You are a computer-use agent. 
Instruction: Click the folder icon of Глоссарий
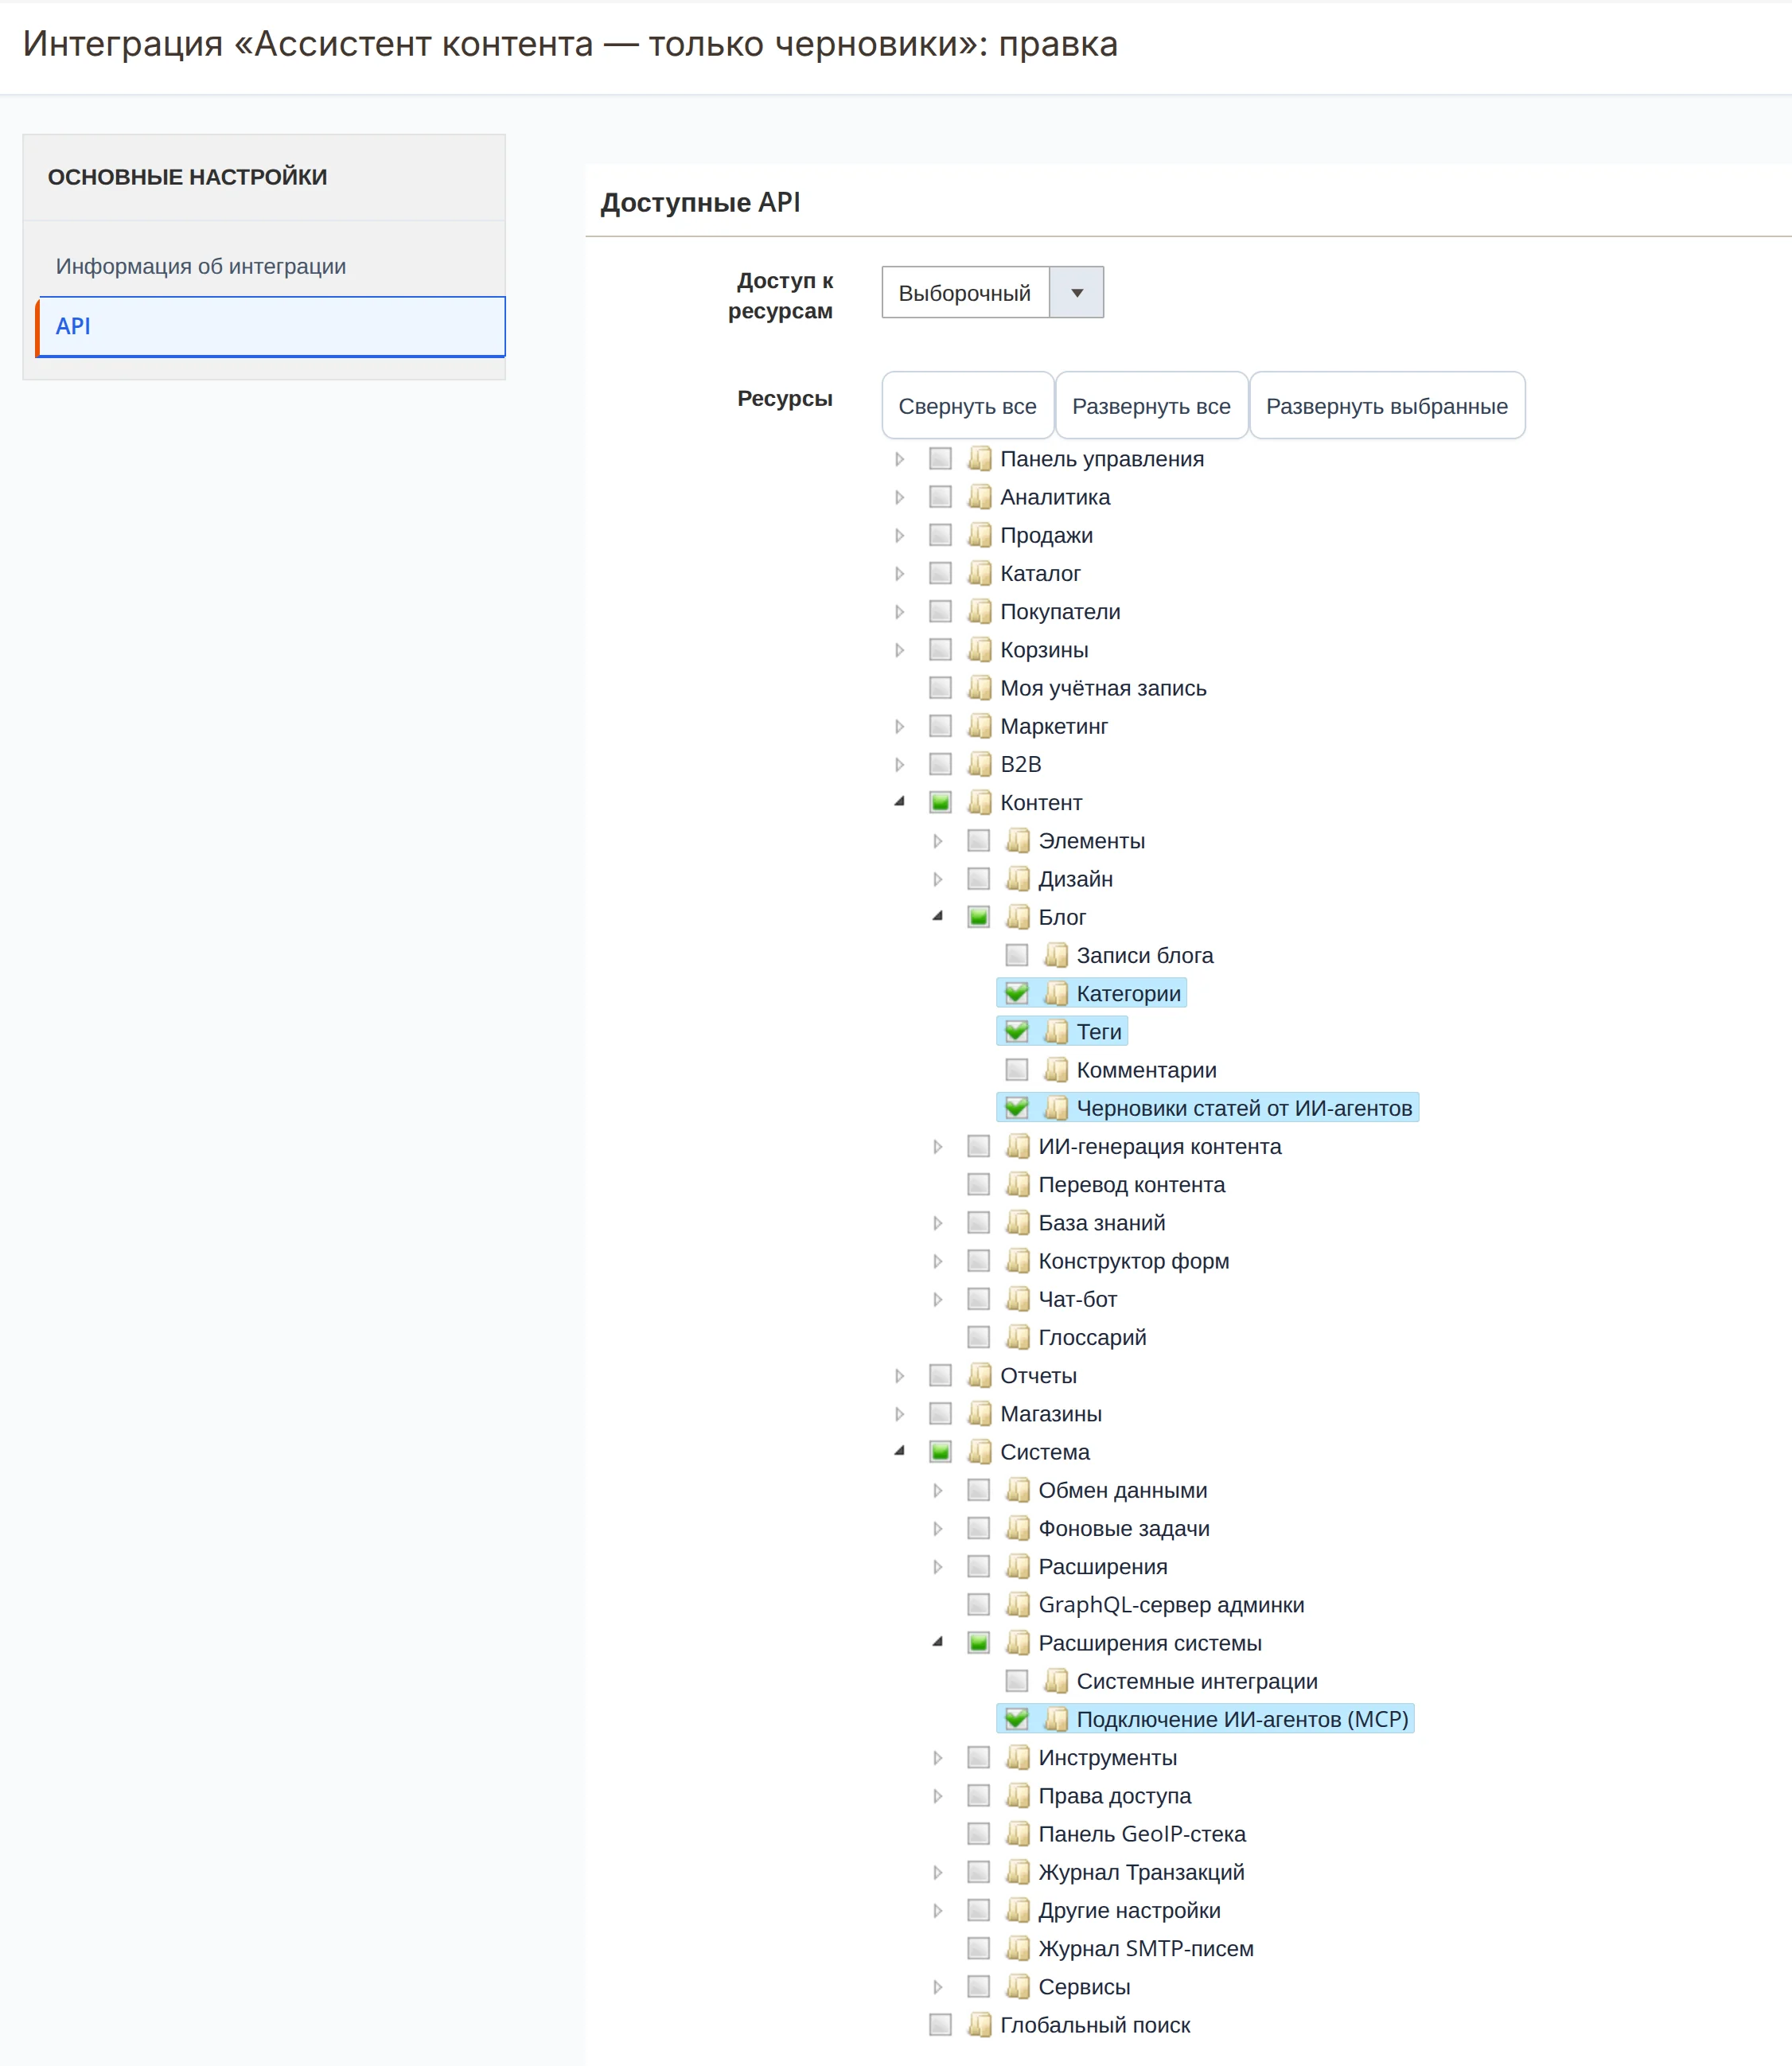pos(1017,1337)
